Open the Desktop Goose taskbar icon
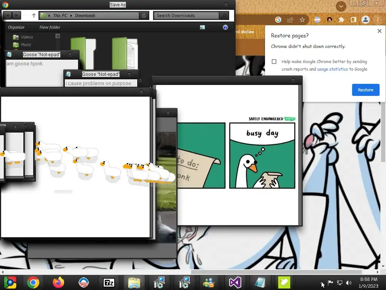Screen dimensions: 386x290 [x=284, y=282]
